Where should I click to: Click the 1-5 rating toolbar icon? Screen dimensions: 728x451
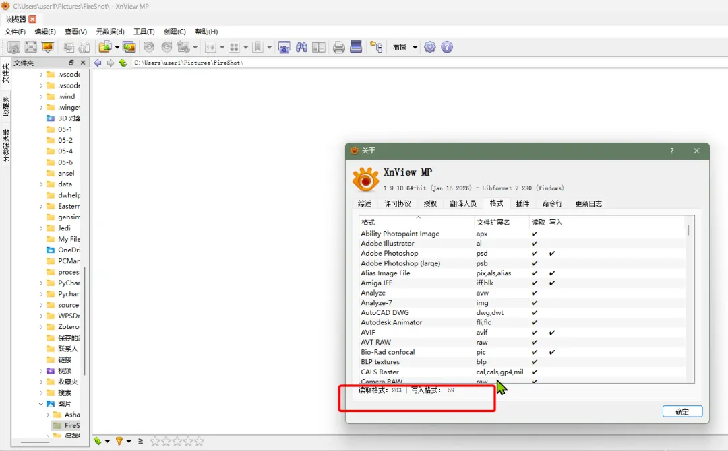pyautogui.click(x=210, y=47)
